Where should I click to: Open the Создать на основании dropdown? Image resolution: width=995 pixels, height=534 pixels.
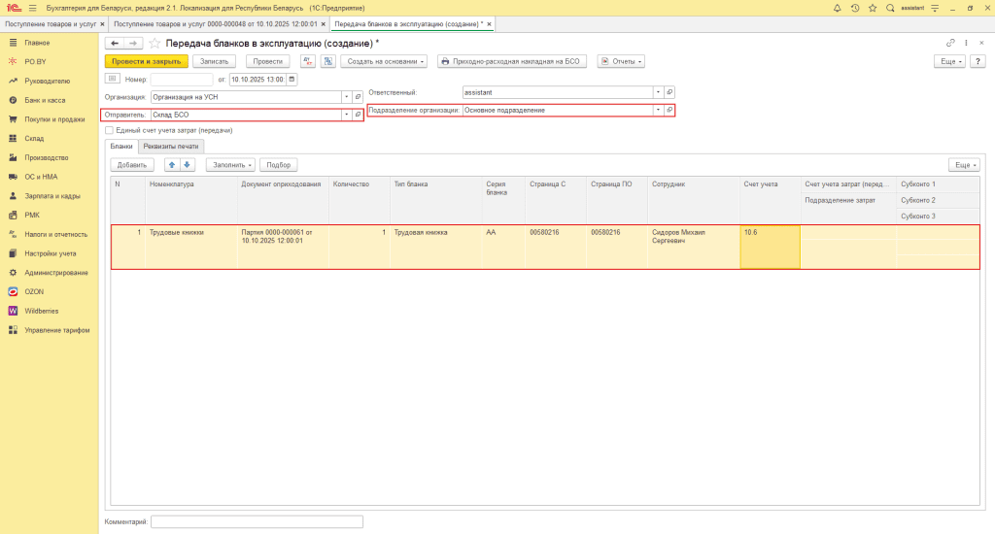(387, 61)
